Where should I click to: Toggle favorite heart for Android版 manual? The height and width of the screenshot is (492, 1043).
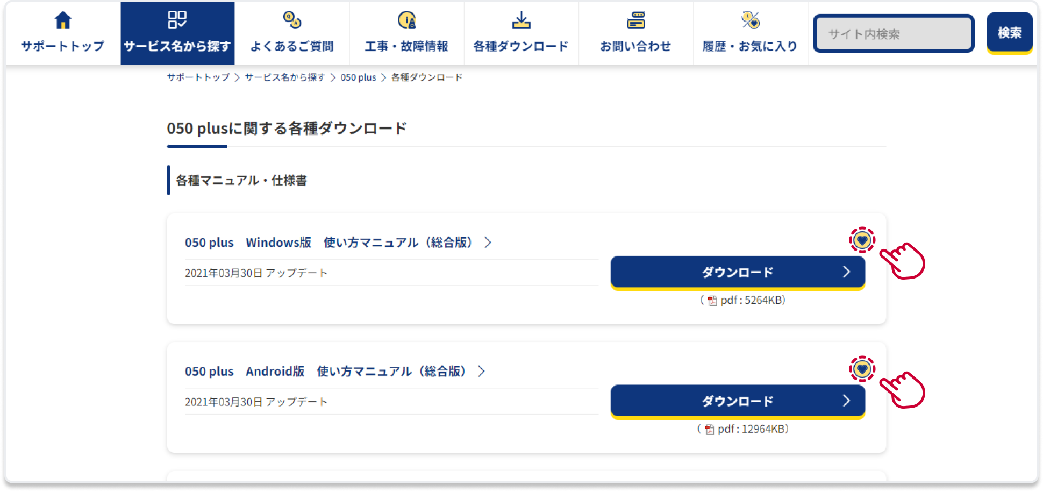point(862,369)
